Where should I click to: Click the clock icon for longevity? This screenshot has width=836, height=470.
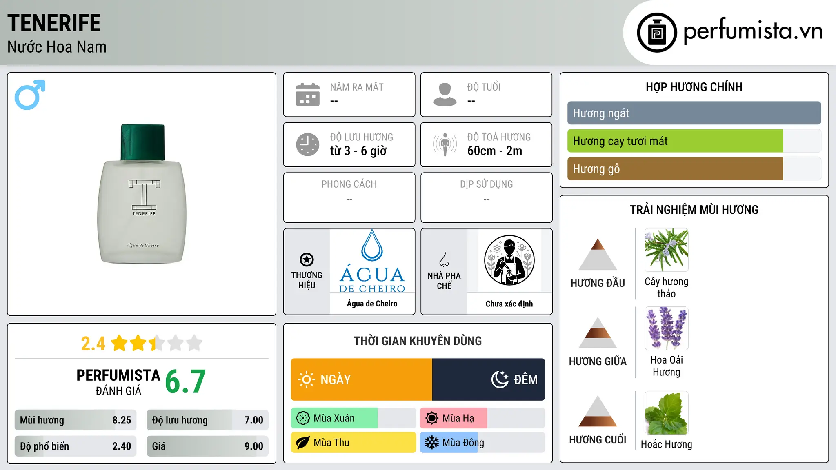(x=308, y=144)
